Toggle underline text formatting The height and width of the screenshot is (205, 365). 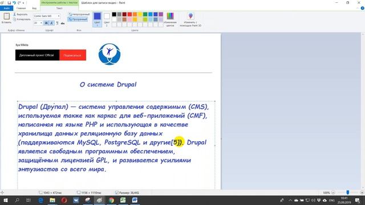tap(57, 23)
